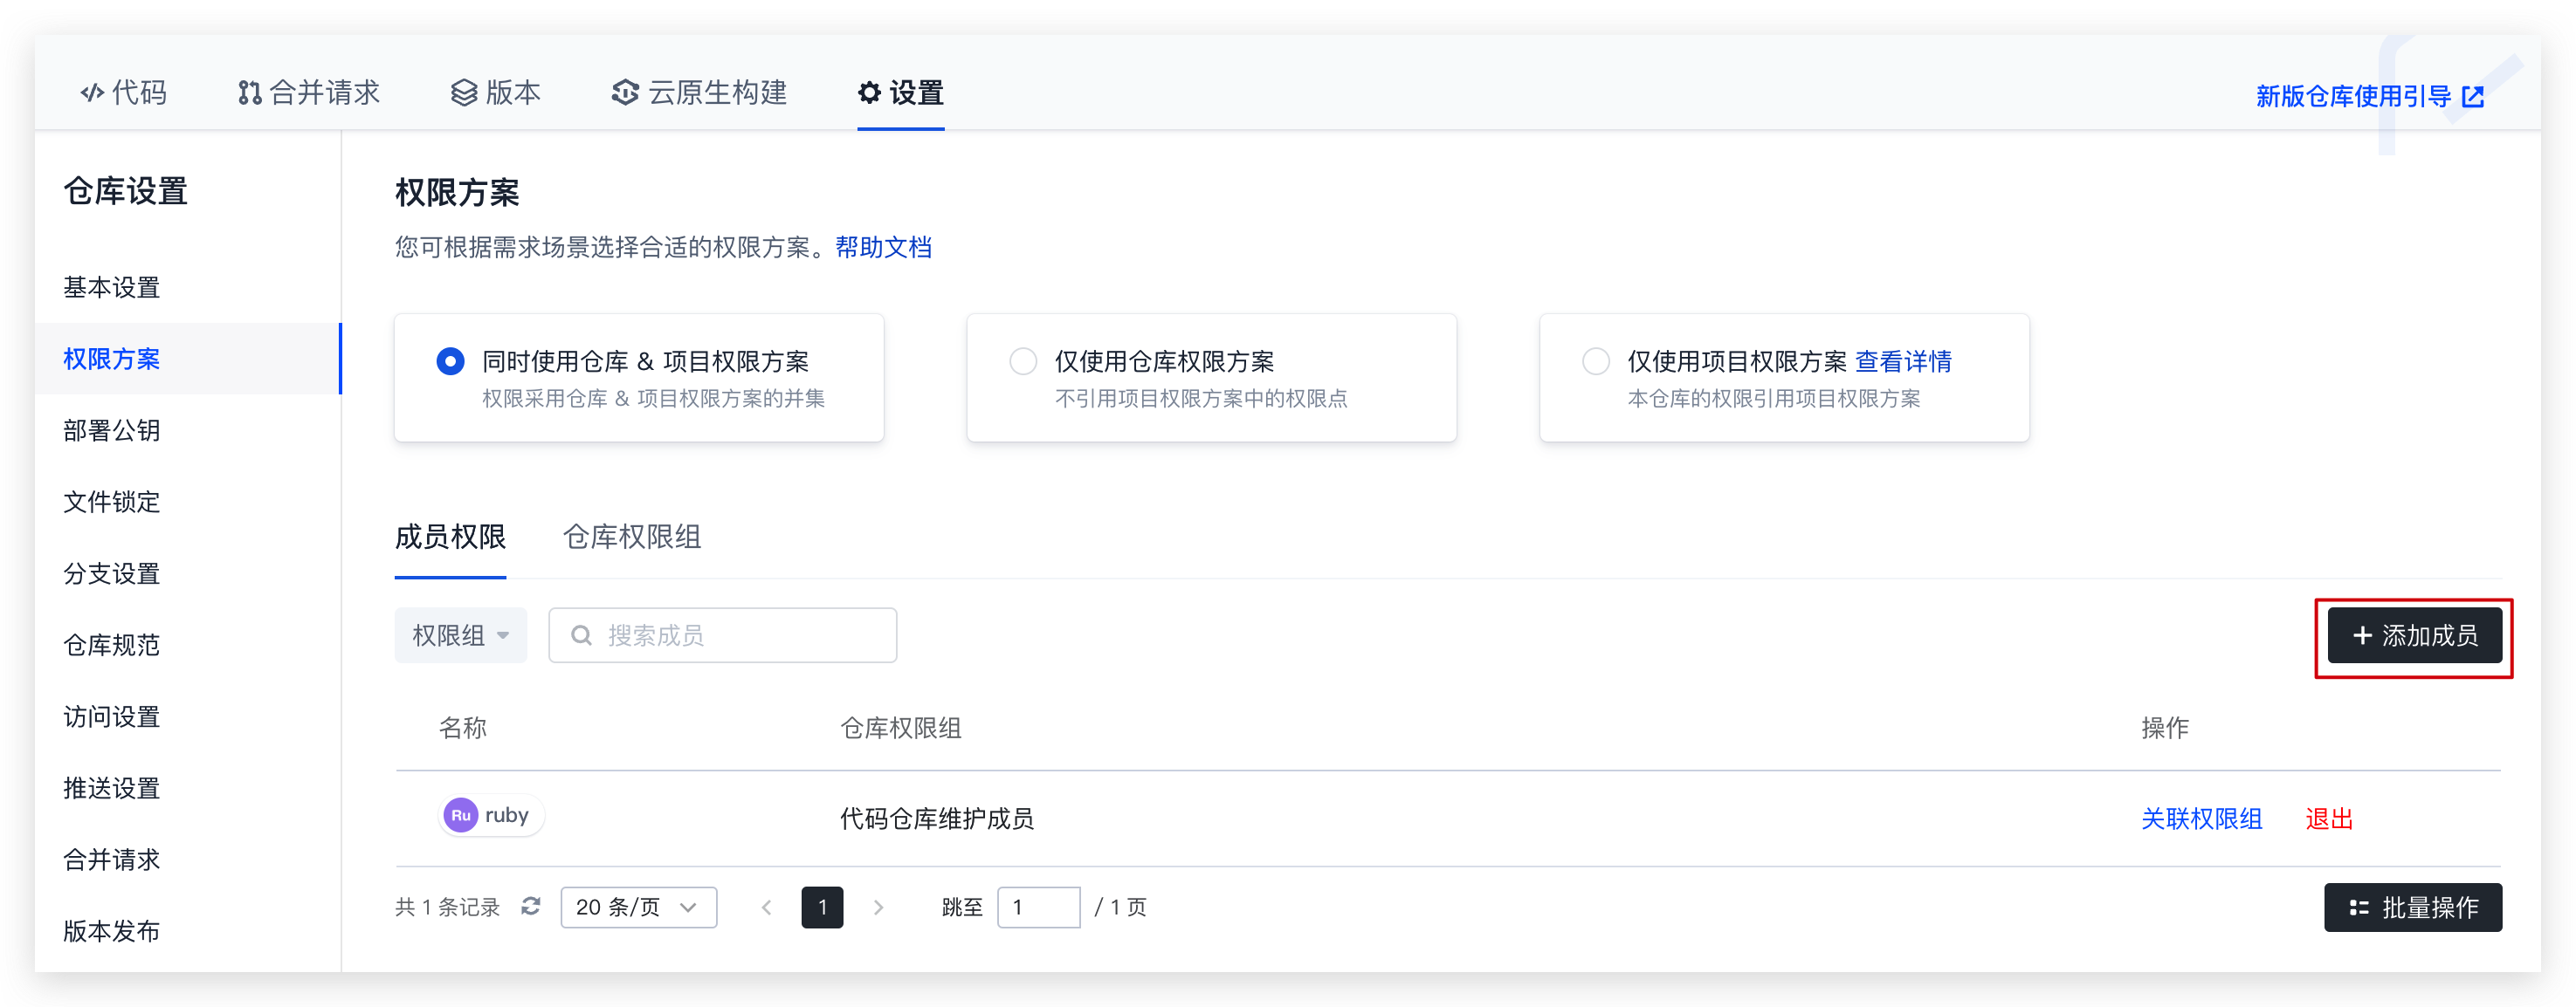Screen dimensions: 2576x1007
Task: Go to the 云原生构建 tab
Action: (699, 92)
